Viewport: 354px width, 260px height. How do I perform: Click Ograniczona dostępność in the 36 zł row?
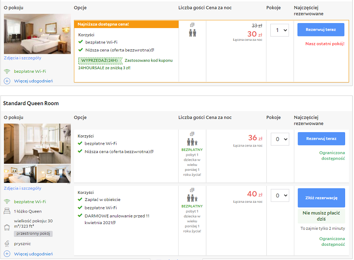[x=332, y=155]
